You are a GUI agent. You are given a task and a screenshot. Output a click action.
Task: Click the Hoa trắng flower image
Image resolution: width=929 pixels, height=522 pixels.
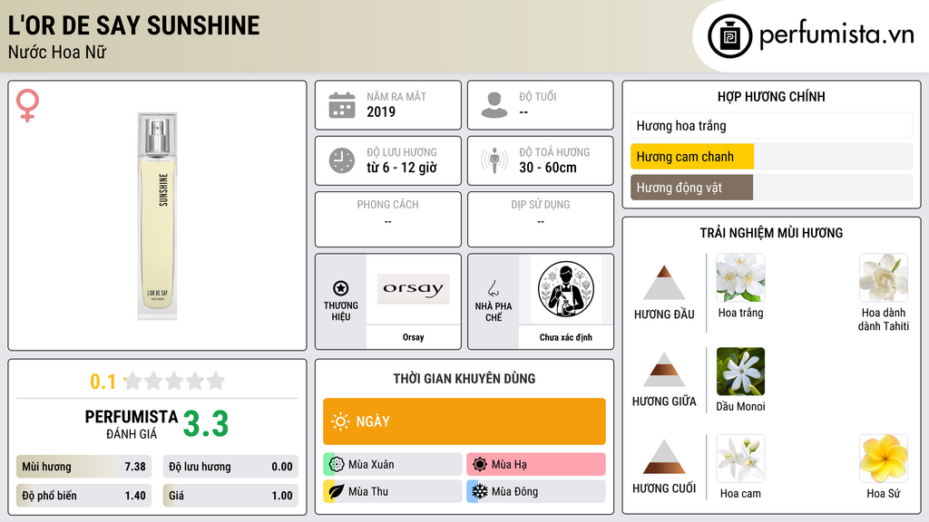740,277
